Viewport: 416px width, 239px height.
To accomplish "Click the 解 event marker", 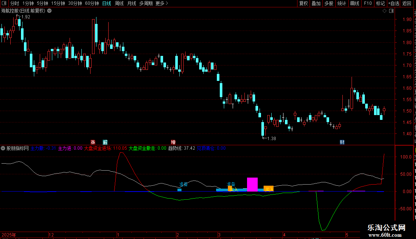I will pyautogui.click(x=105, y=142).
